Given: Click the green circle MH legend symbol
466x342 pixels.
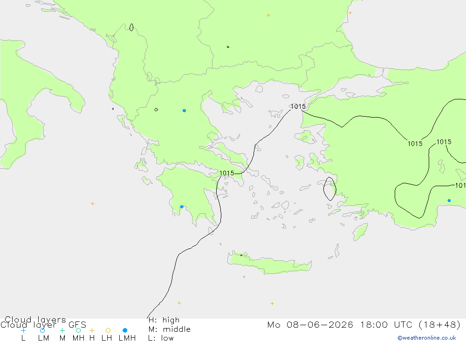Looking at the screenshot, I should coord(78,330).
